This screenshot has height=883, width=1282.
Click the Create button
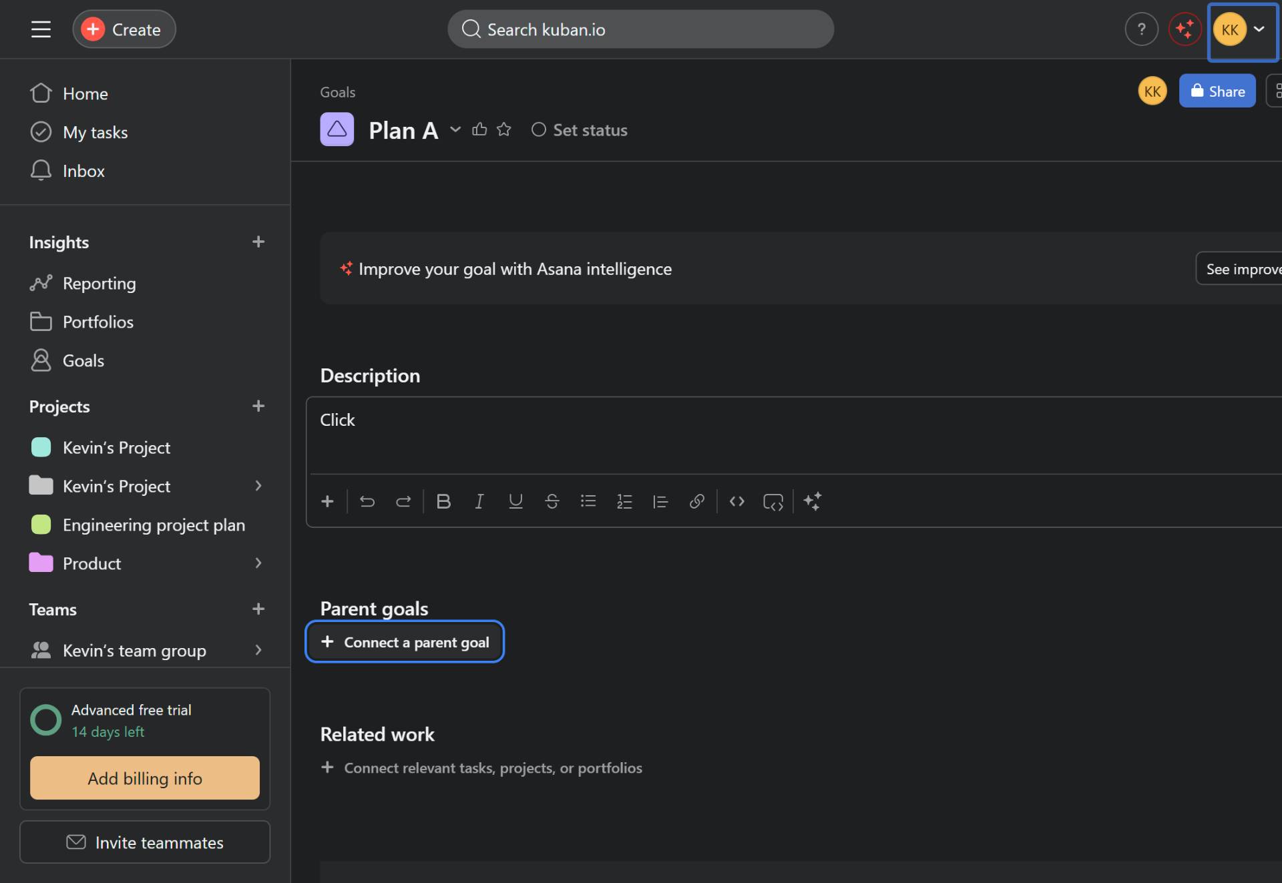(x=124, y=29)
